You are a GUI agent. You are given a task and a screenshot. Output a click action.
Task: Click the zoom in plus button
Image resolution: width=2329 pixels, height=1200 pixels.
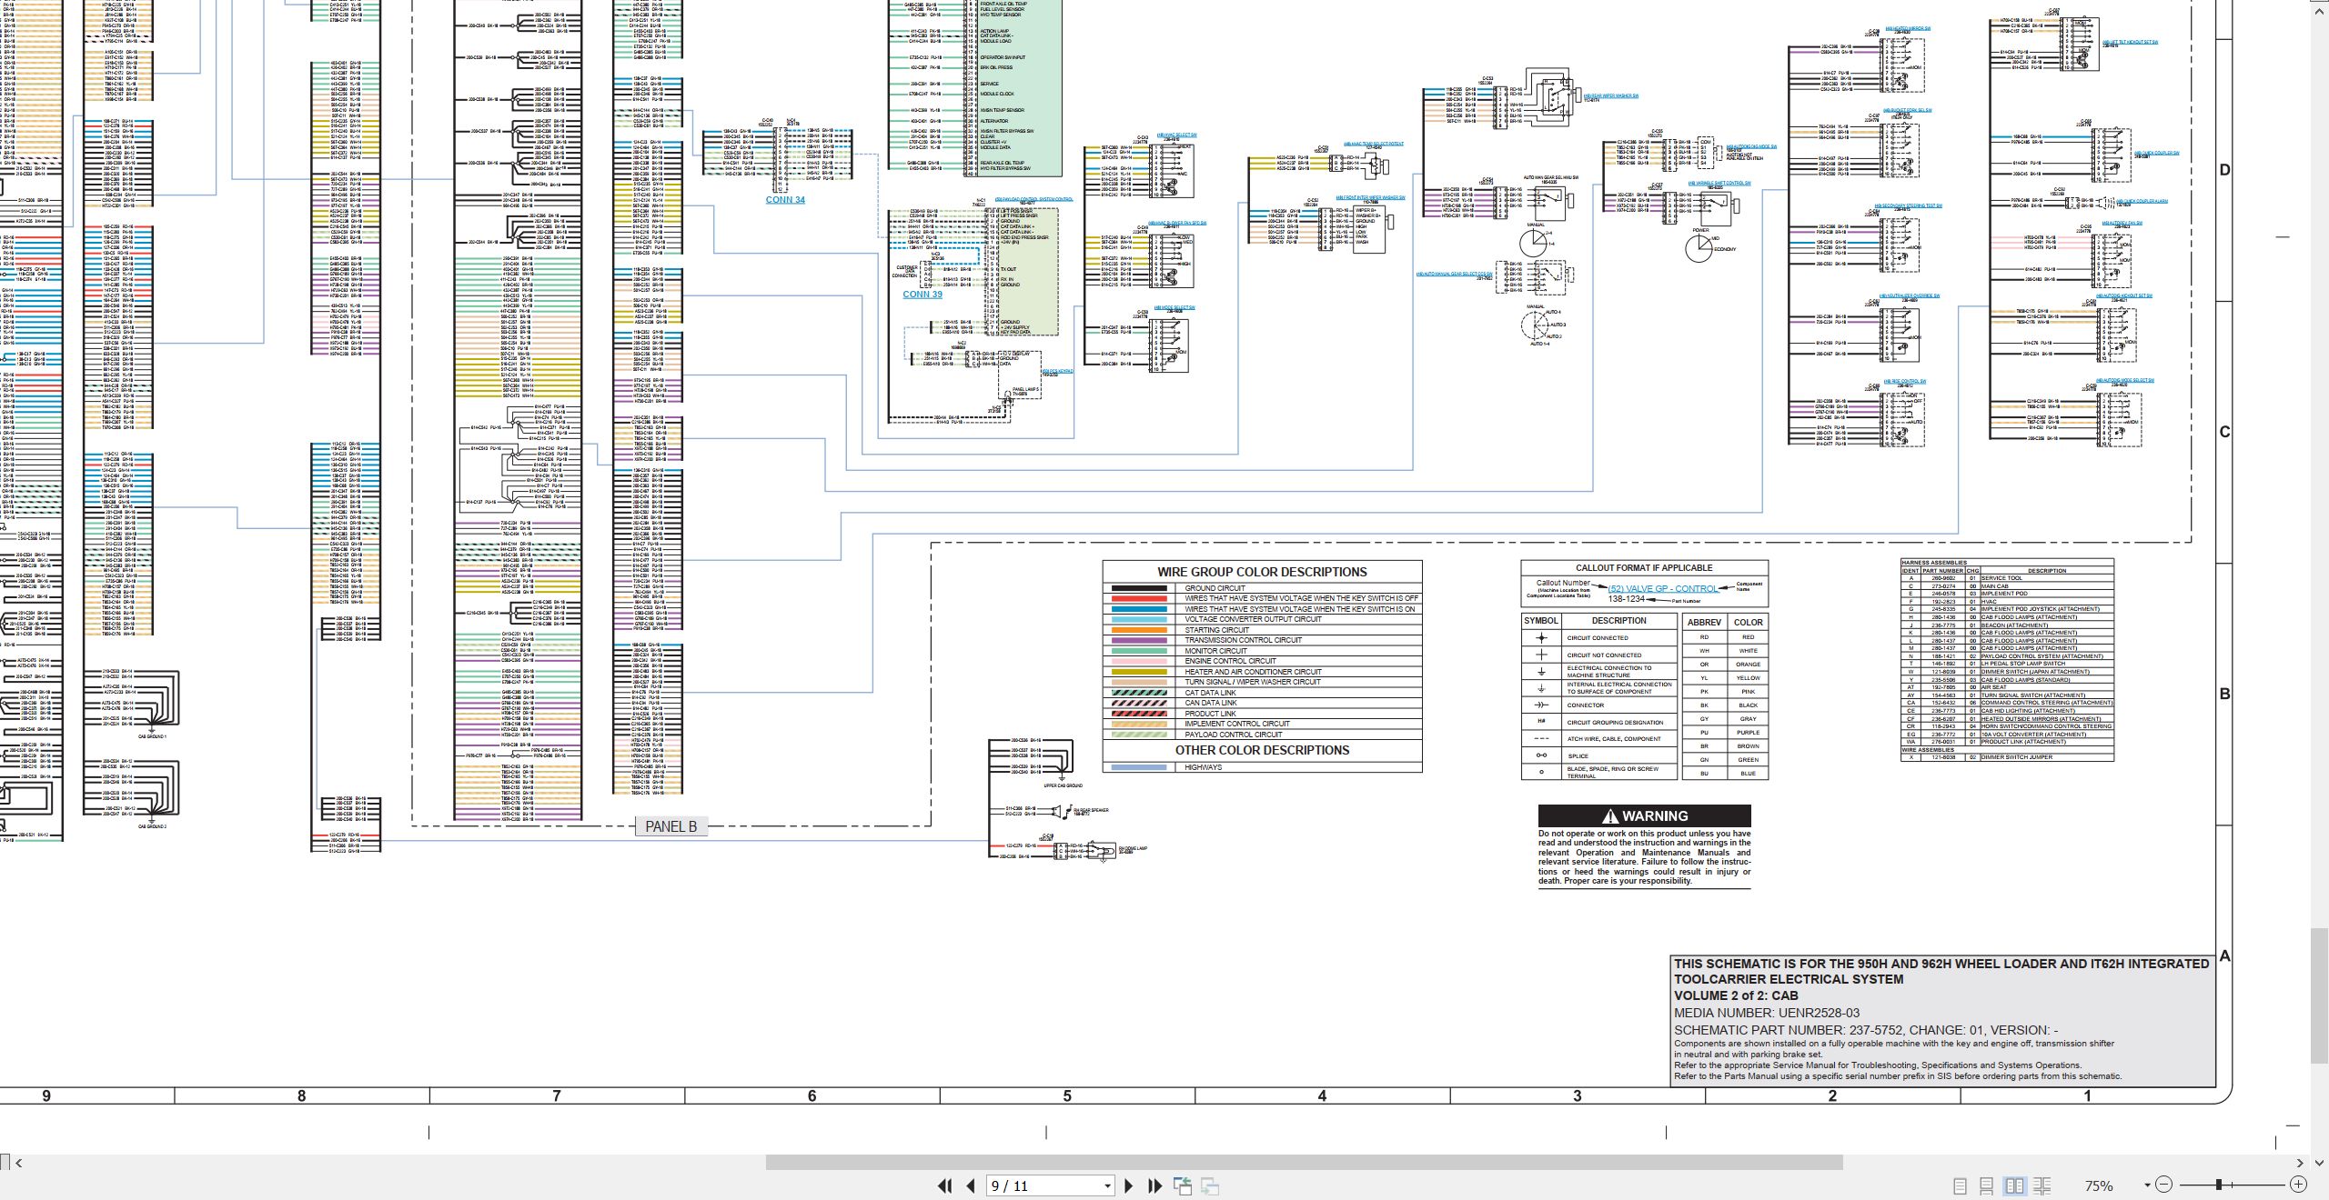pyautogui.click(x=2299, y=1185)
